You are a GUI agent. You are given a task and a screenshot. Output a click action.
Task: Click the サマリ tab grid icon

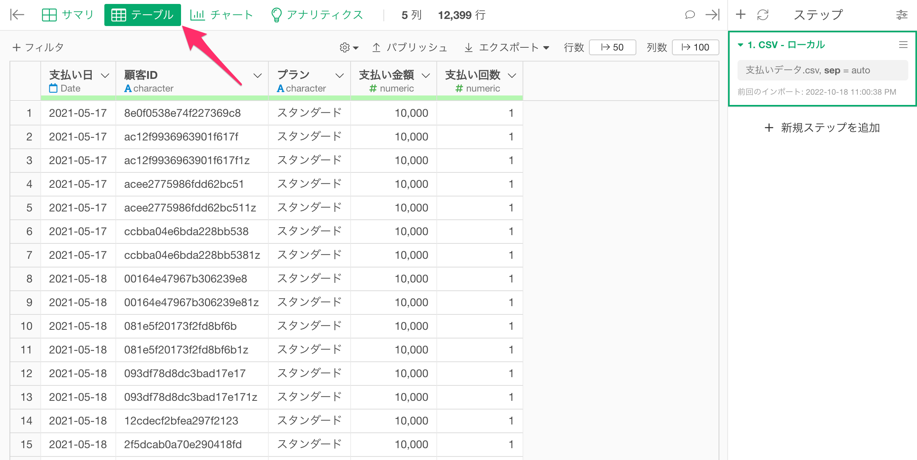pos(49,15)
